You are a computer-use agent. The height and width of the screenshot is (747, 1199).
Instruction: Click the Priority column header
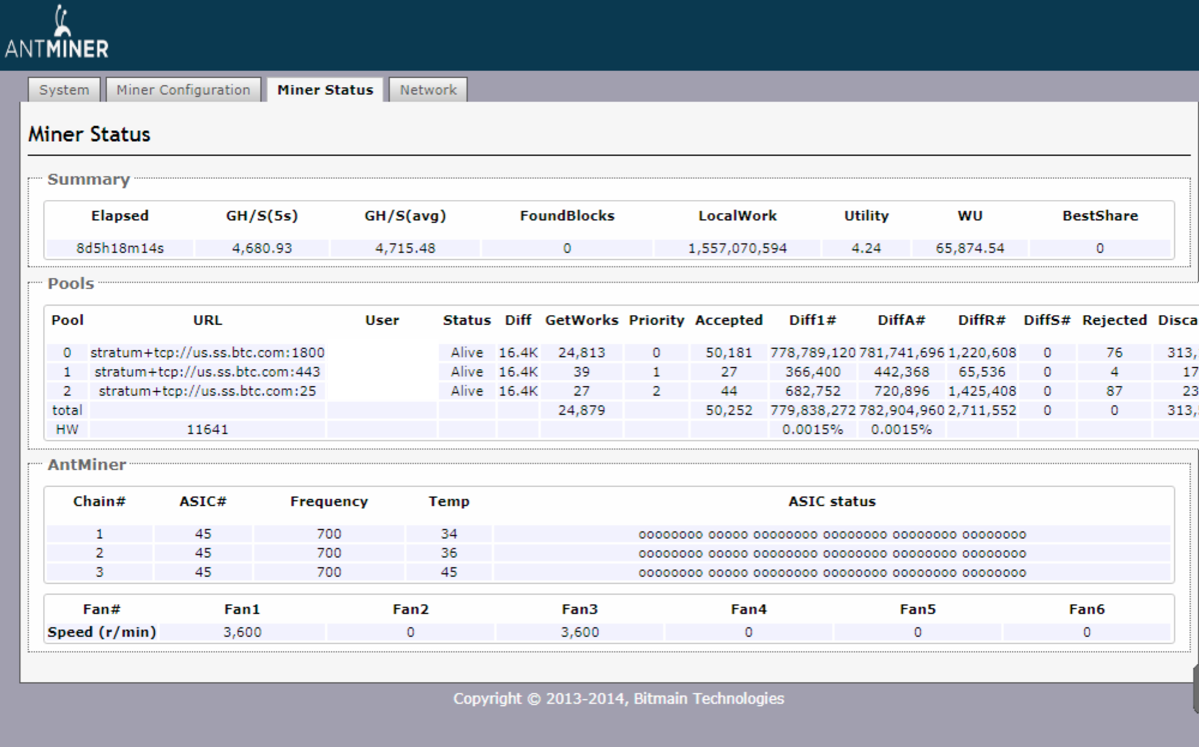click(x=657, y=320)
